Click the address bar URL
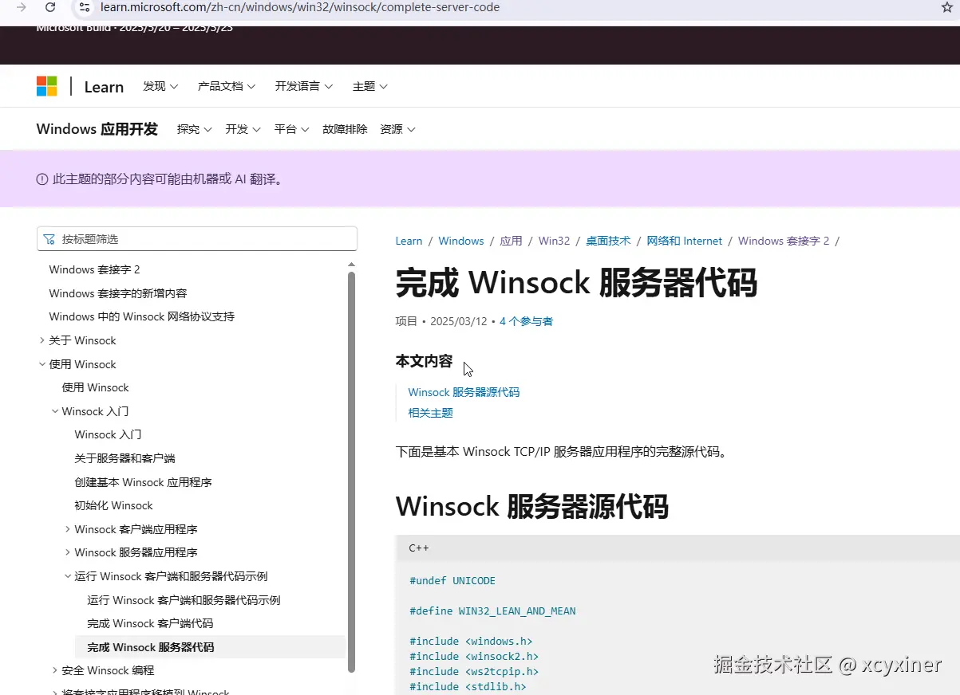960x695 pixels. (300, 7)
